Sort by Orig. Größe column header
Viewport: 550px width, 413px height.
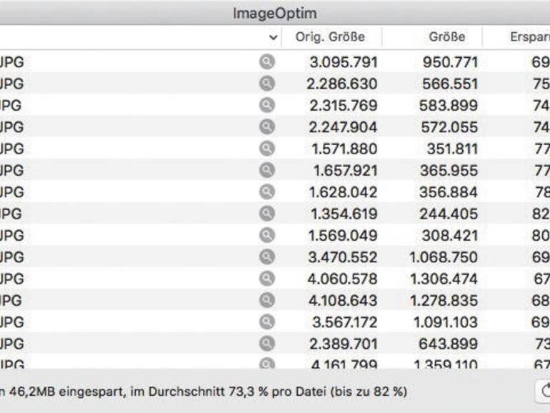tap(329, 37)
